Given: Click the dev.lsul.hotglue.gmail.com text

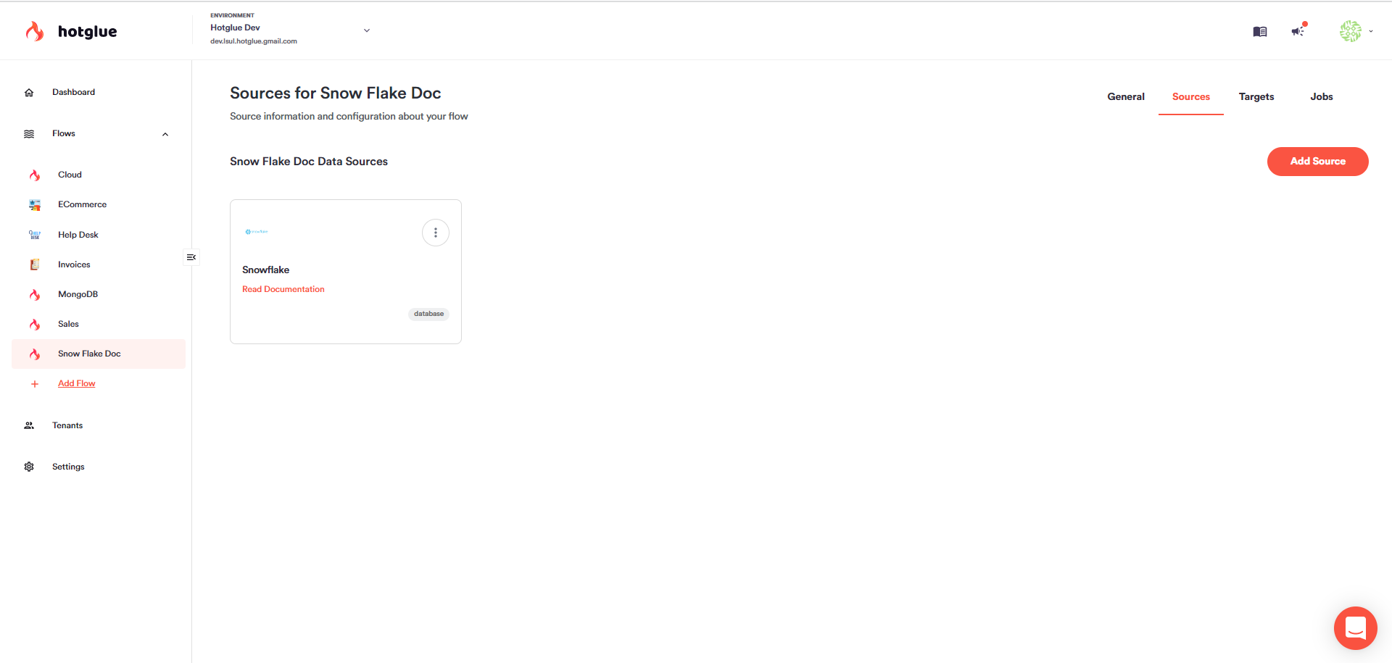Looking at the screenshot, I should pos(254,41).
